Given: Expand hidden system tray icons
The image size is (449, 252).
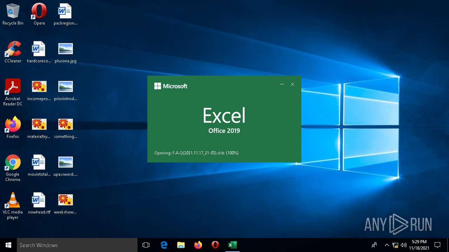Looking at the screenshot, I should tap(387, 245).
